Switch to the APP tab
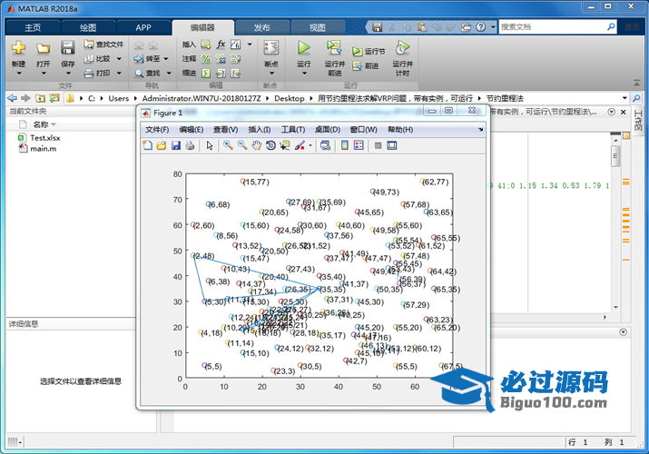 (143, 28)
